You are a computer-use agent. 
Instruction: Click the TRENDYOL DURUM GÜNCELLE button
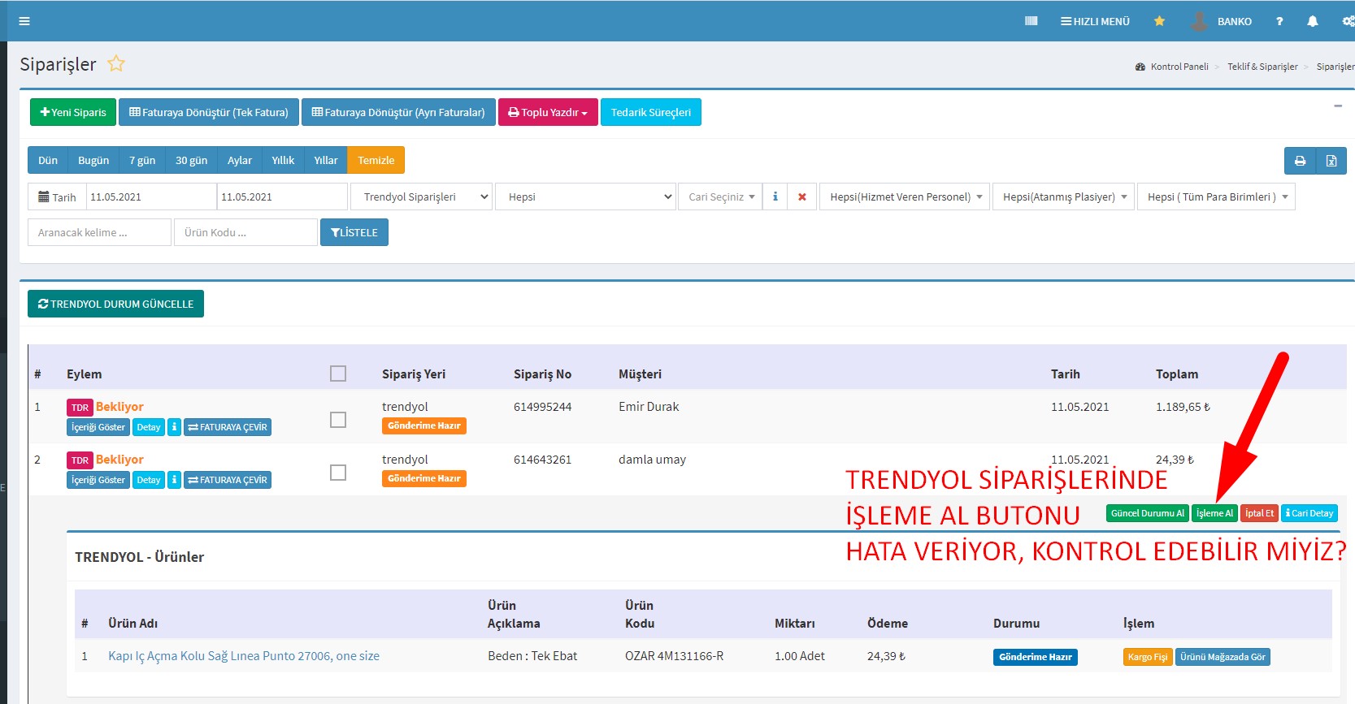115,304
